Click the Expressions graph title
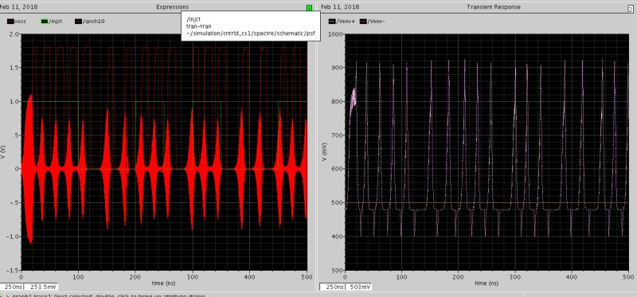The height and width of the screenshot is (297, 637). (x=173, y=7)
